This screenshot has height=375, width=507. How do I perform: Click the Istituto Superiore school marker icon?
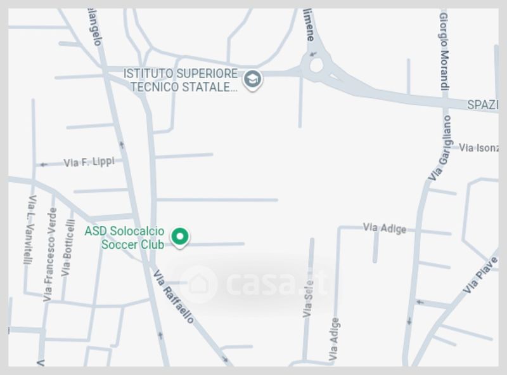pos(252,80)
